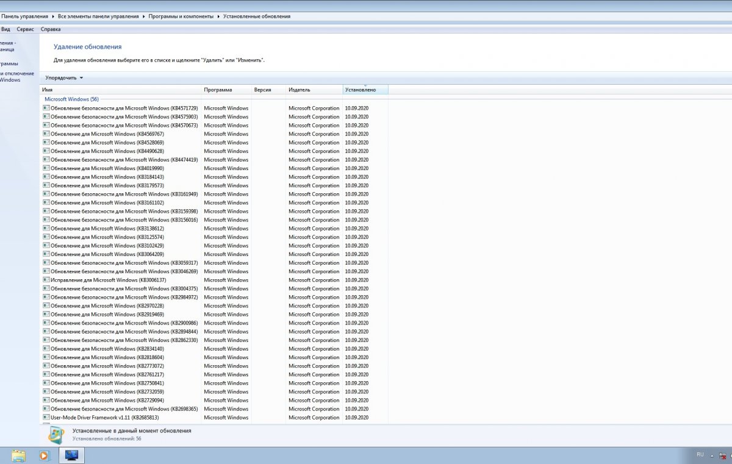The image size is (732, 464).
Task: Expand the arrow after Все элементы панели управления
Action: coord(144,16)
